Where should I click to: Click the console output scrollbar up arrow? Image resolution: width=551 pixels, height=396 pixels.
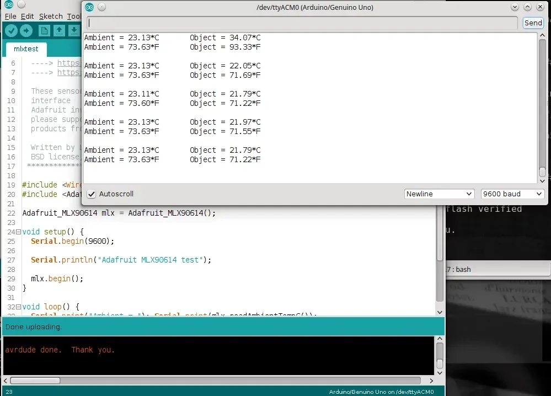[440, 339]
